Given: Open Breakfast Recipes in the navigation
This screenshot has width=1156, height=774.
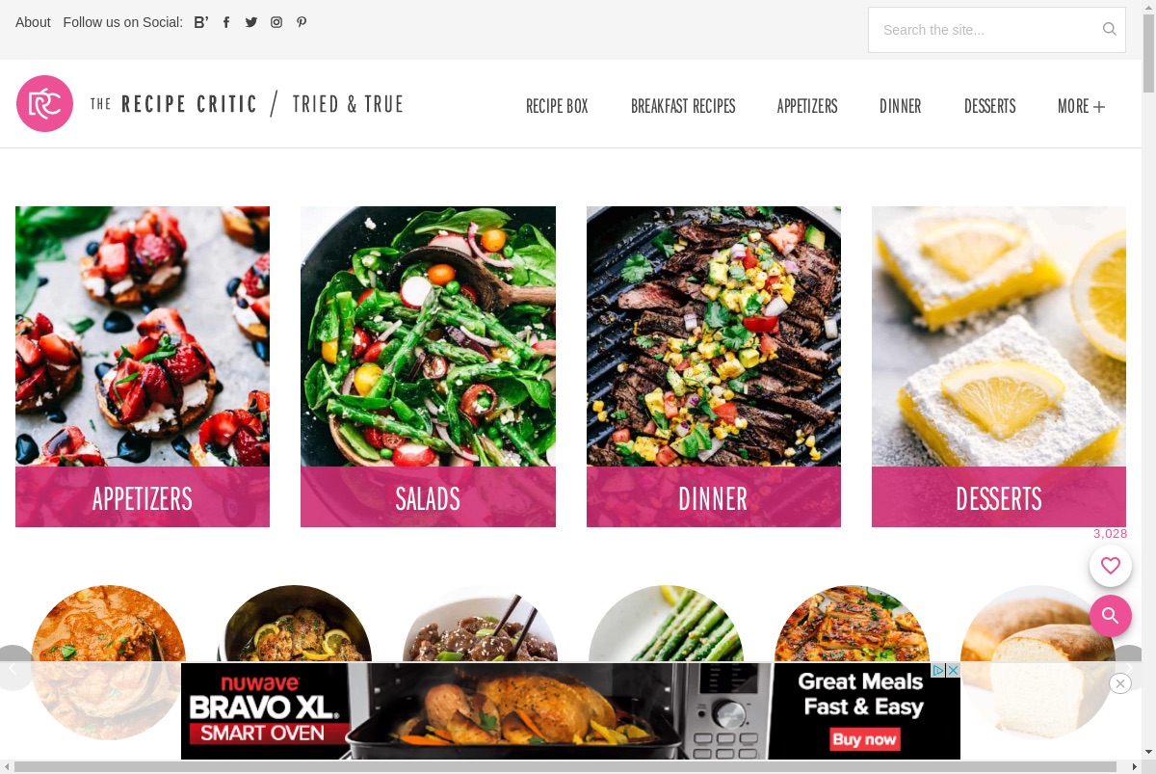Looking at the screenshot, I should coord(683,106).
